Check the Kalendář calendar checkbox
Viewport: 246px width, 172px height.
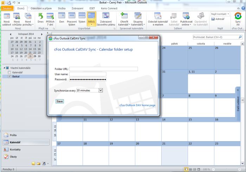coord(9,72)
